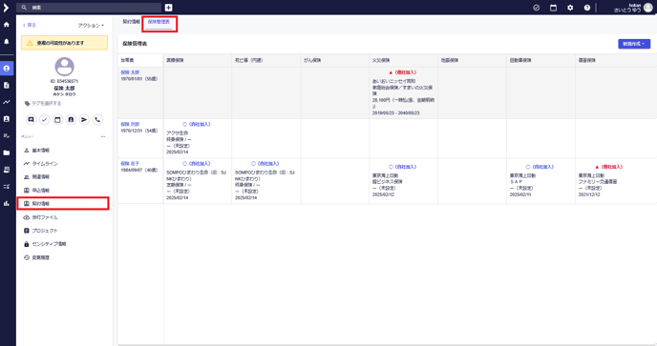Focus the top search field
The height and width of the screenshot is (346, 657).
(x=89, y=8)
